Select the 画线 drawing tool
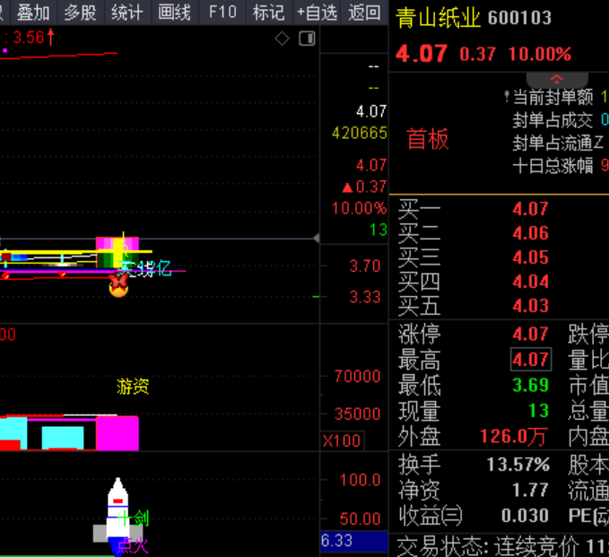 coord(175,13)
